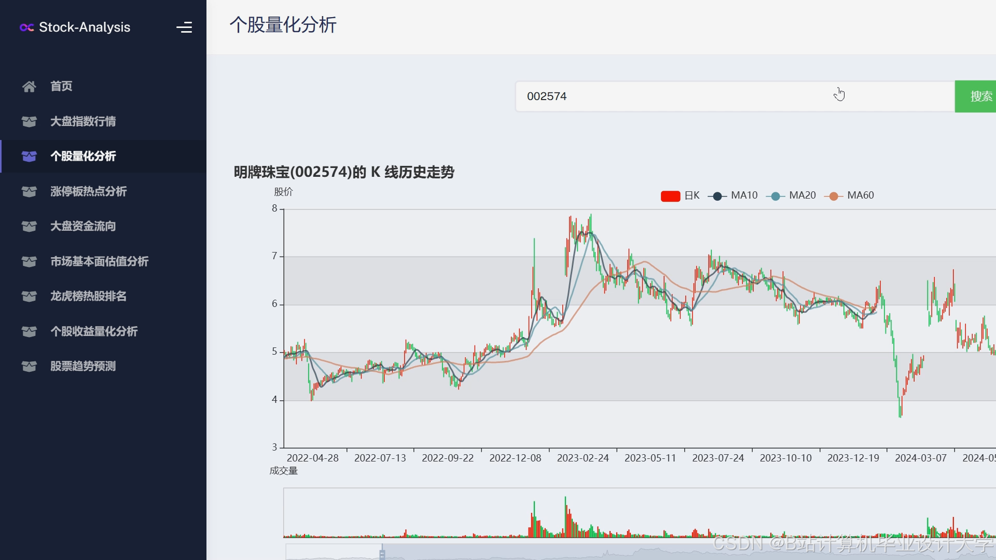Viewport: 996px width, 560px height.
Task: Click the 搜索 search button
Action: click(981, 96)
